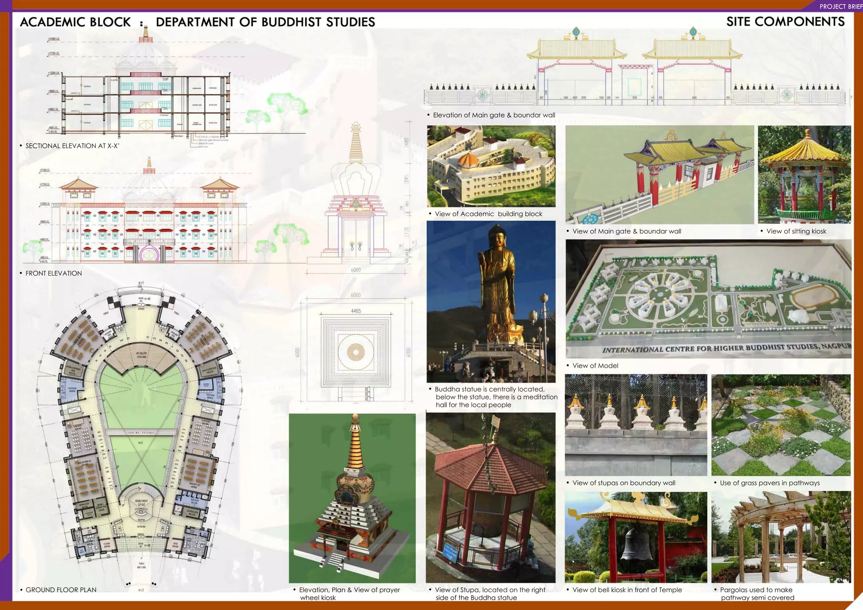Click the 'GROUND FLOOR PLAN' caption
Screen dimensions: 863x610
[61, 590]
